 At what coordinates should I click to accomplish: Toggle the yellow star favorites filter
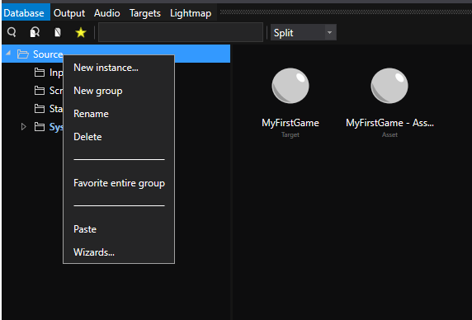(81, 32)
